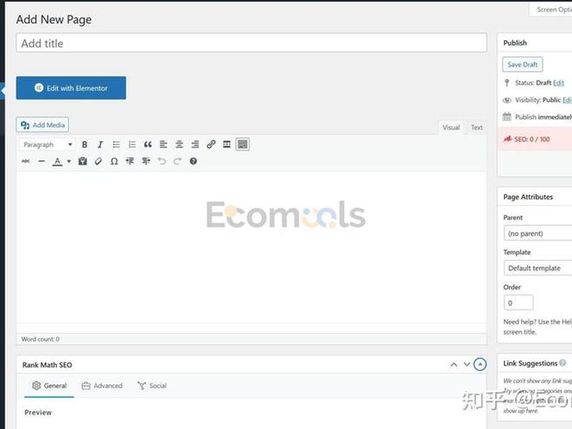Collapse the Rank Math SEO panel
Screen dimensions: 572x429
tap(480, 365)
